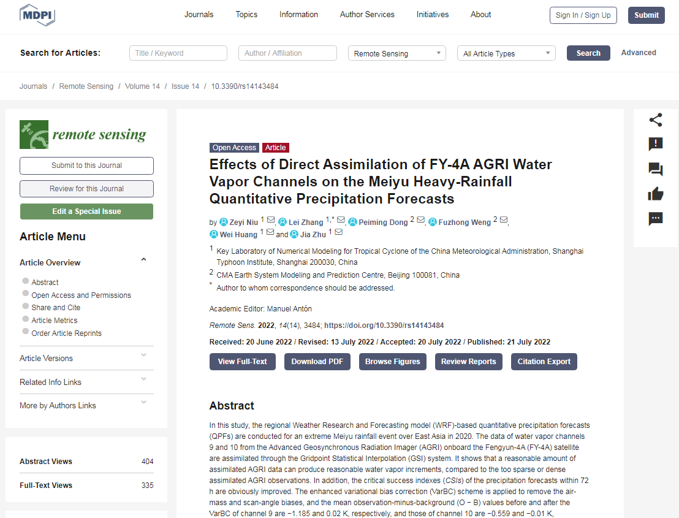Click the report/exclamation feedback icon
This screenshot has height=518, width=679.
coord(656,144)
